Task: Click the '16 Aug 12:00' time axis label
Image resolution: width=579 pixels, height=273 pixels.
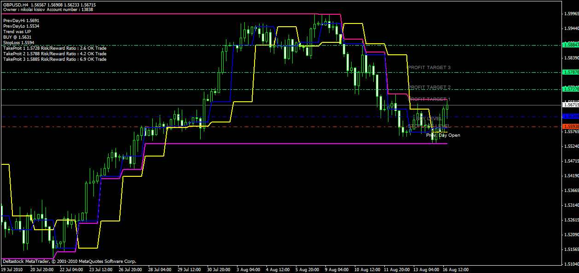Action: click(456, 269)
